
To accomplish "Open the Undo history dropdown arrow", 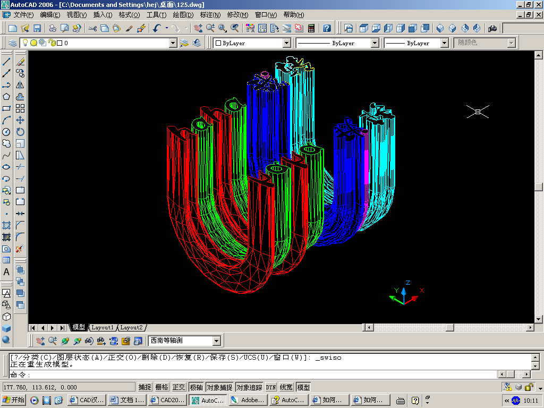I will click(x=166, y=29).
